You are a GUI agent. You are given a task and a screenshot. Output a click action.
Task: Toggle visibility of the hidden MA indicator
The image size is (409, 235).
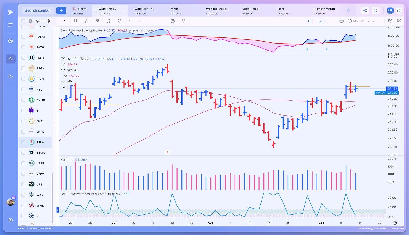click(x=70, y=82)
